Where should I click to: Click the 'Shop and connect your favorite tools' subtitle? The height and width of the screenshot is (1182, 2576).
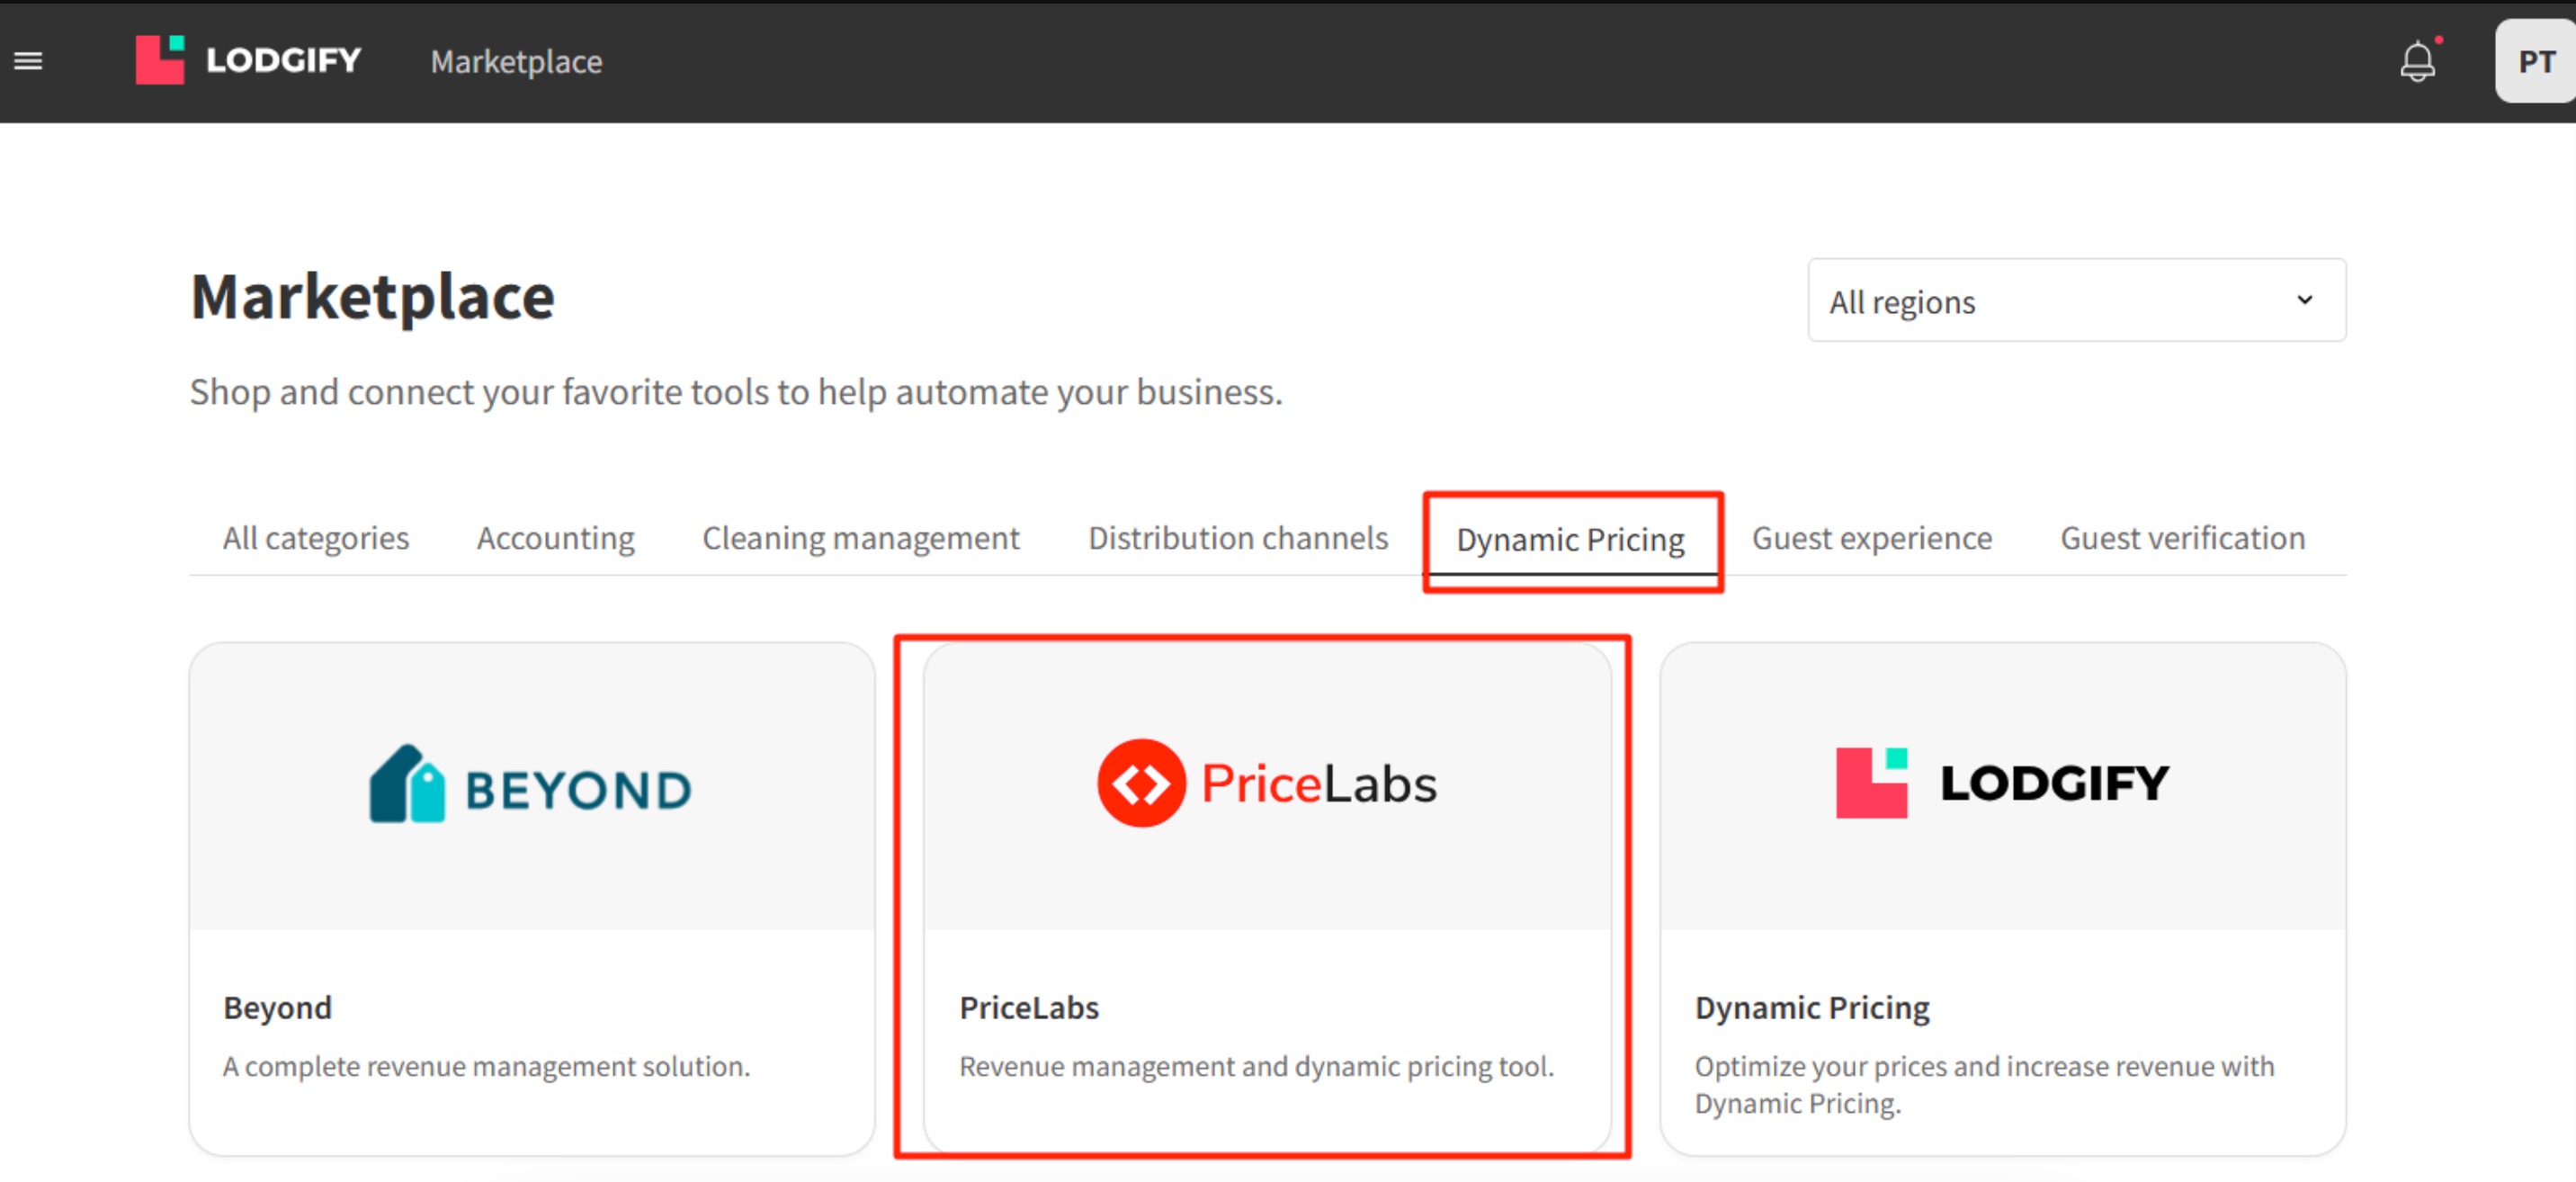pos(736,392)
